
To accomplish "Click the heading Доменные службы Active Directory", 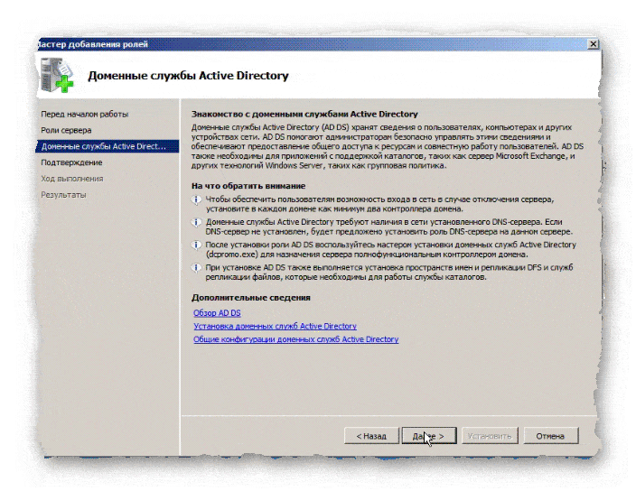I will click(188, 76).
